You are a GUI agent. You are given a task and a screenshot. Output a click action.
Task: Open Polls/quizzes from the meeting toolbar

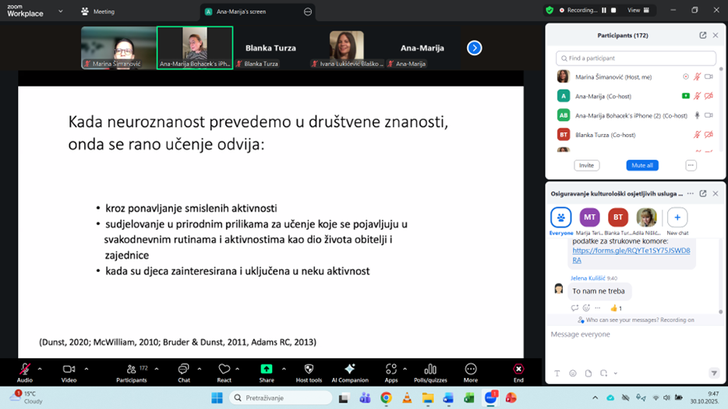tap(430, 369)
